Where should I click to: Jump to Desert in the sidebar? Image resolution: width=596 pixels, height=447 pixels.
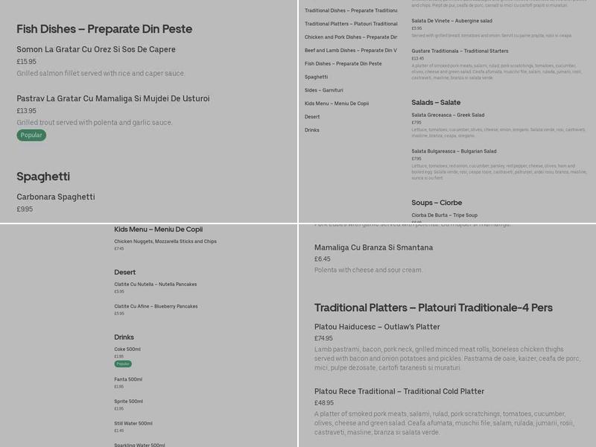pos(312,117)
